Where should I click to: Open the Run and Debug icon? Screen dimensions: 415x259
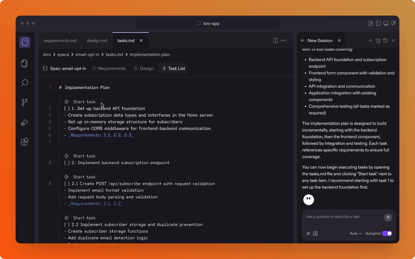coord(24,122)
